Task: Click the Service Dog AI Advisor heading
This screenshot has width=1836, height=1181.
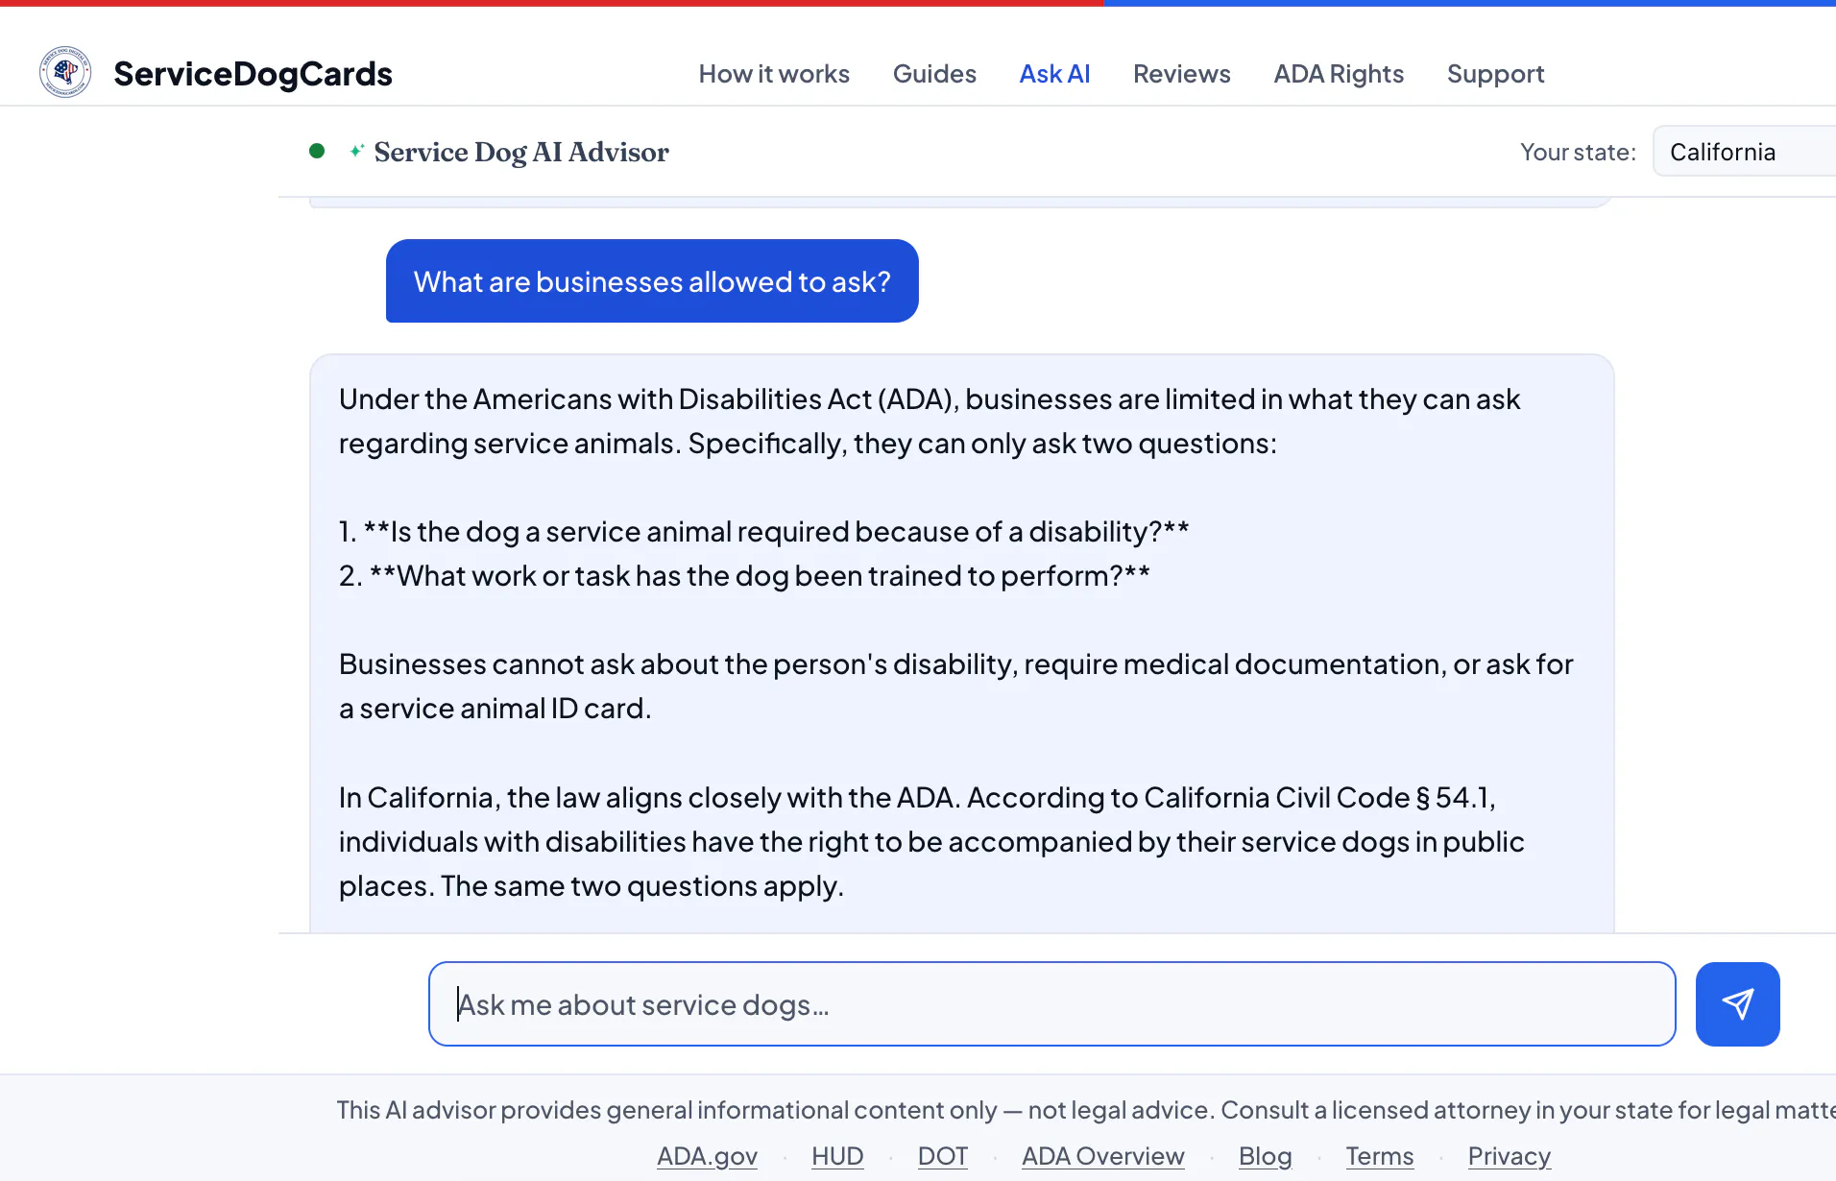Action: [x=521, y=152]
